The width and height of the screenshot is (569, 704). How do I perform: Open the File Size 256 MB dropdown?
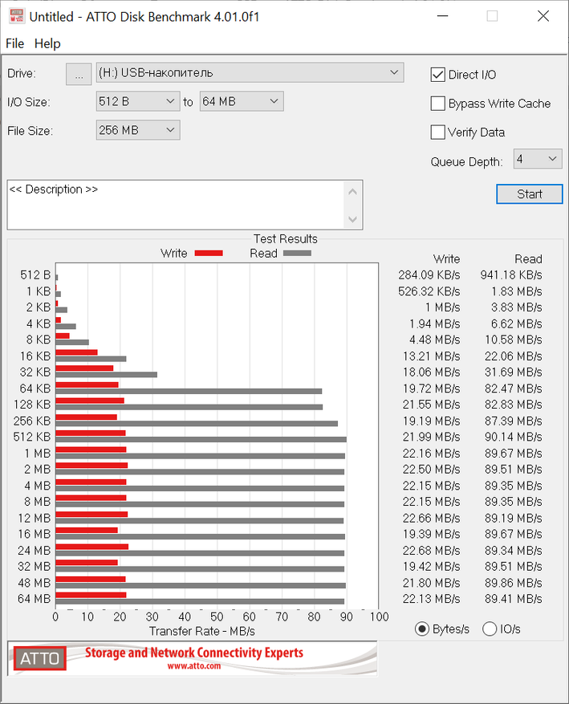(x=137, y=130)
